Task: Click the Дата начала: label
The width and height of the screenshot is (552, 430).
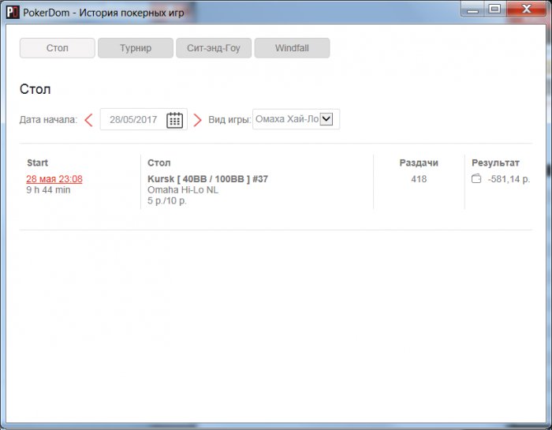Action: click(48, 120)
